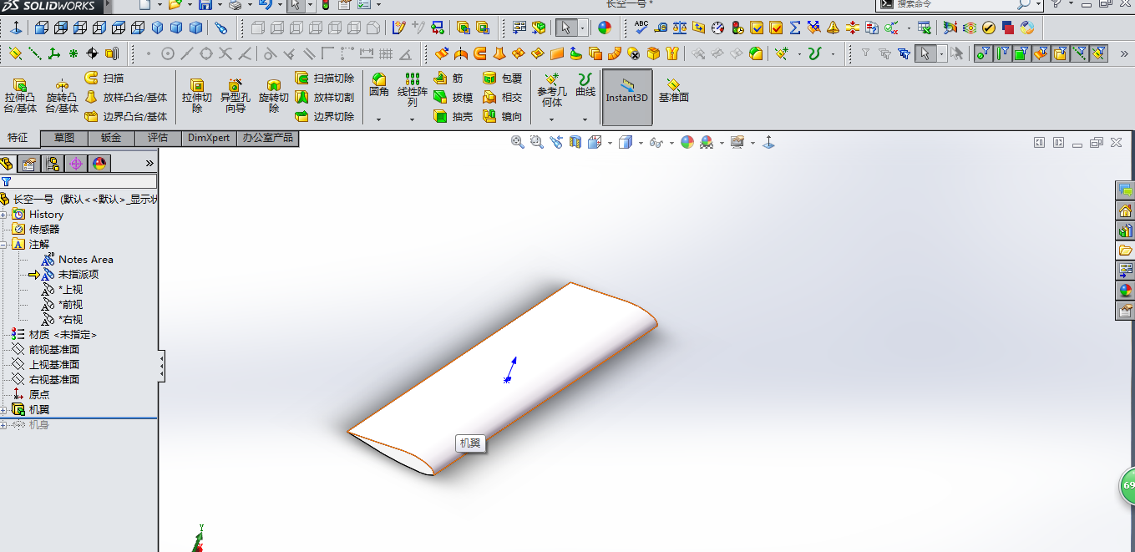The width and height of the screenshot is (1135, 552).
Task: Toggle the filter solid bodies selection filter
Action: 1060,53
